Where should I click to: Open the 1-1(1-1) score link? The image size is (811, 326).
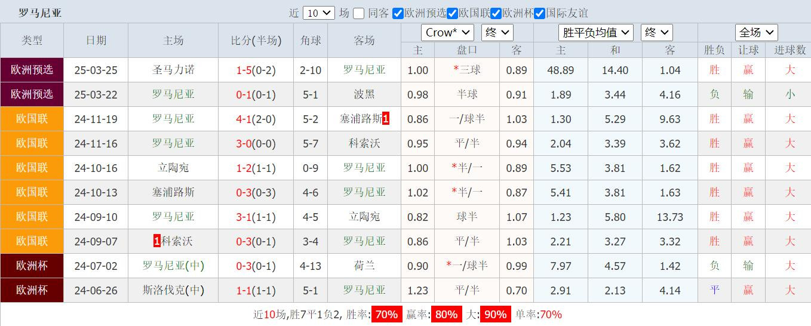click(256, 290)
